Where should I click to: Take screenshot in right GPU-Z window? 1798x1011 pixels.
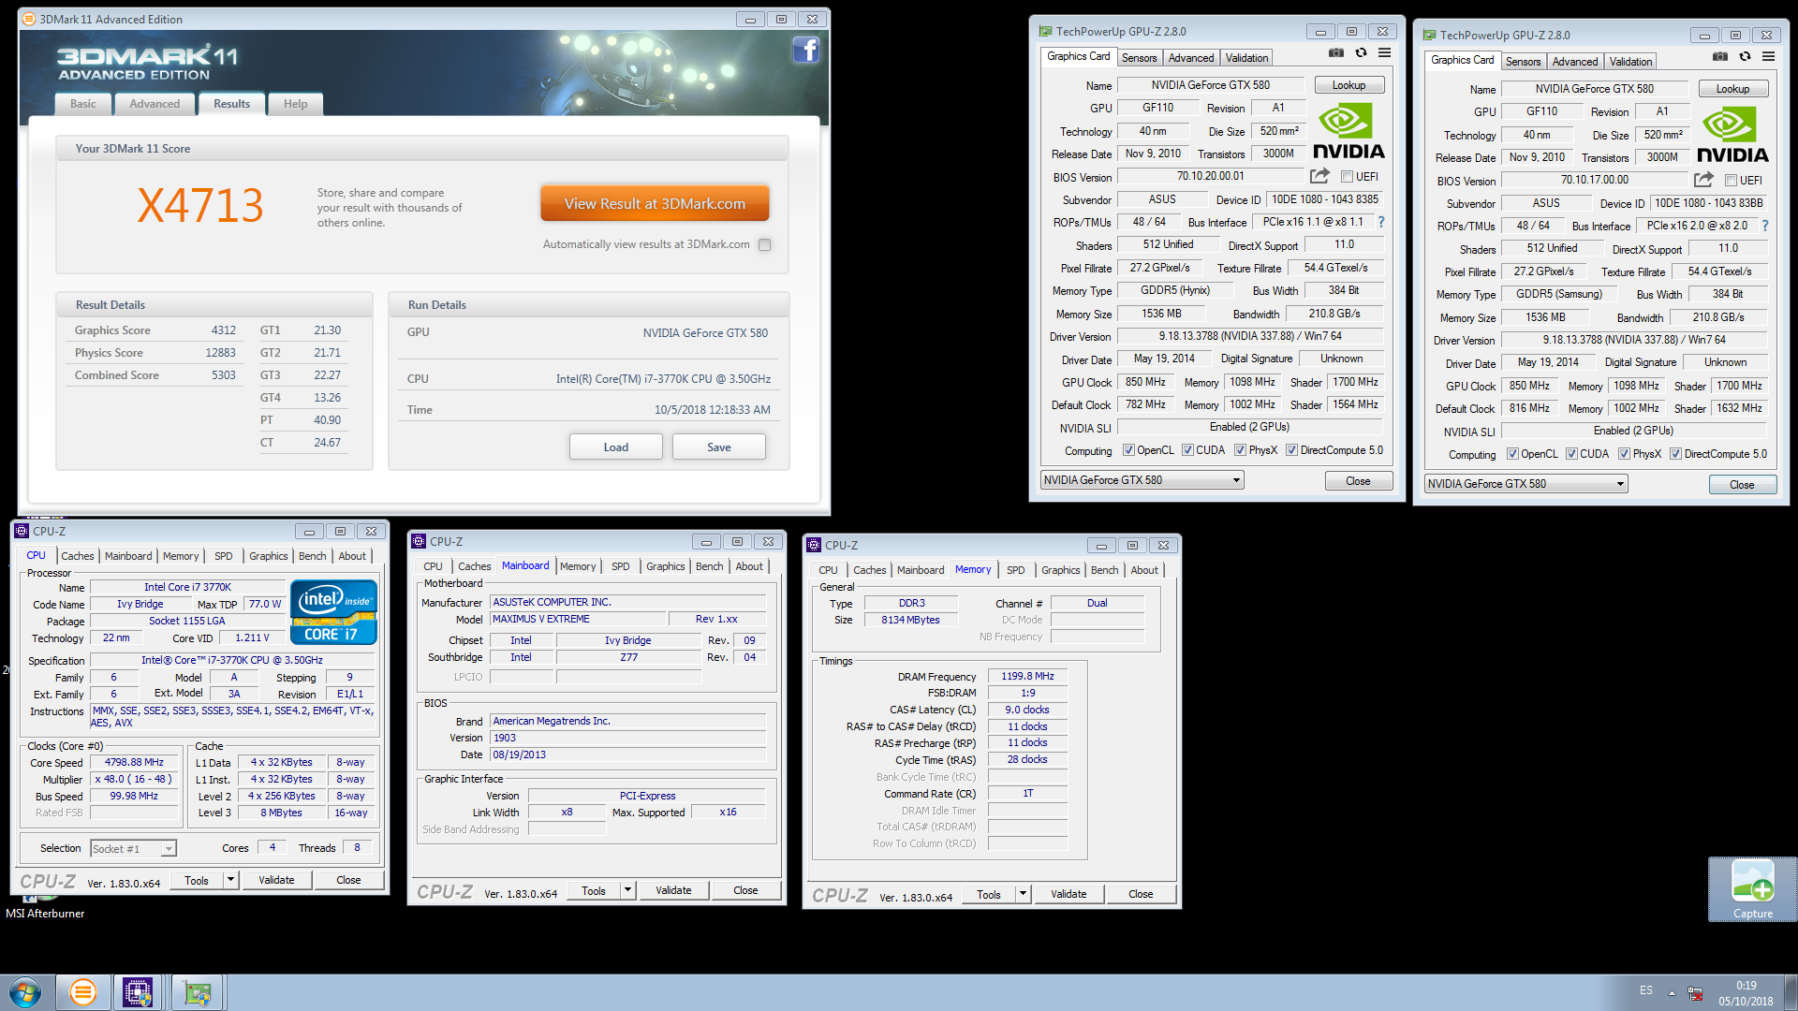coord(1720,57)
